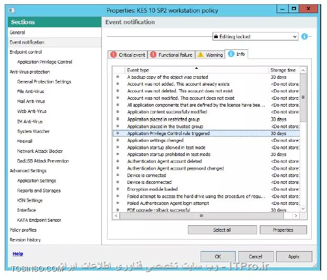Screen dimensions: 327x280
Task: Confirm with the OK button
Action: point(218,256)
